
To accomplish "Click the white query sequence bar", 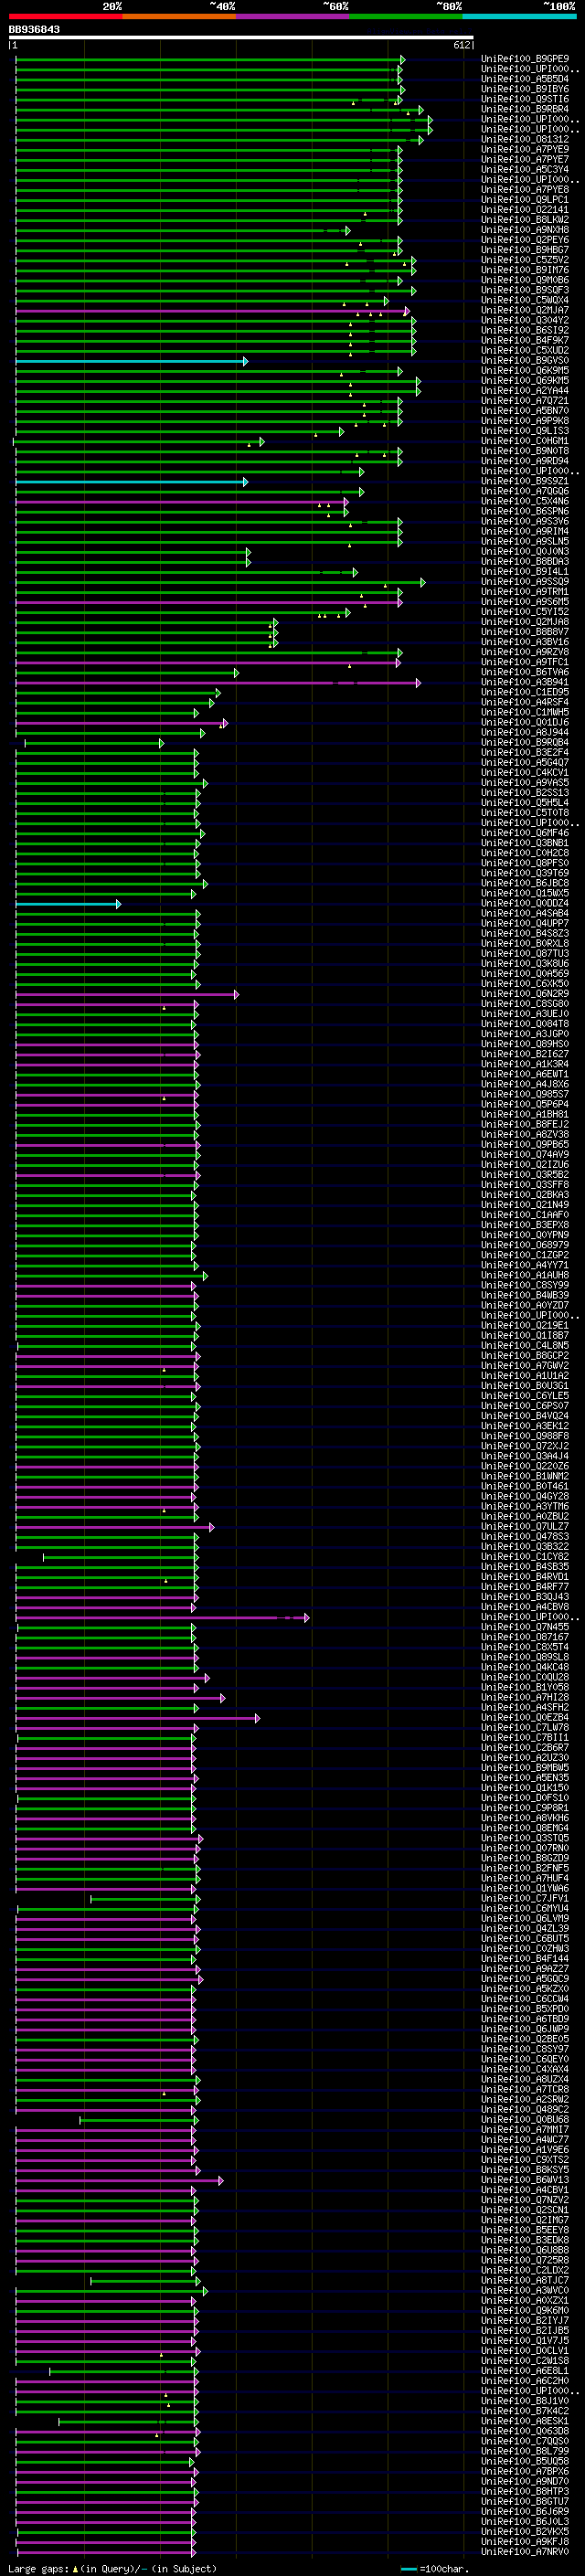I will [241, 38].
